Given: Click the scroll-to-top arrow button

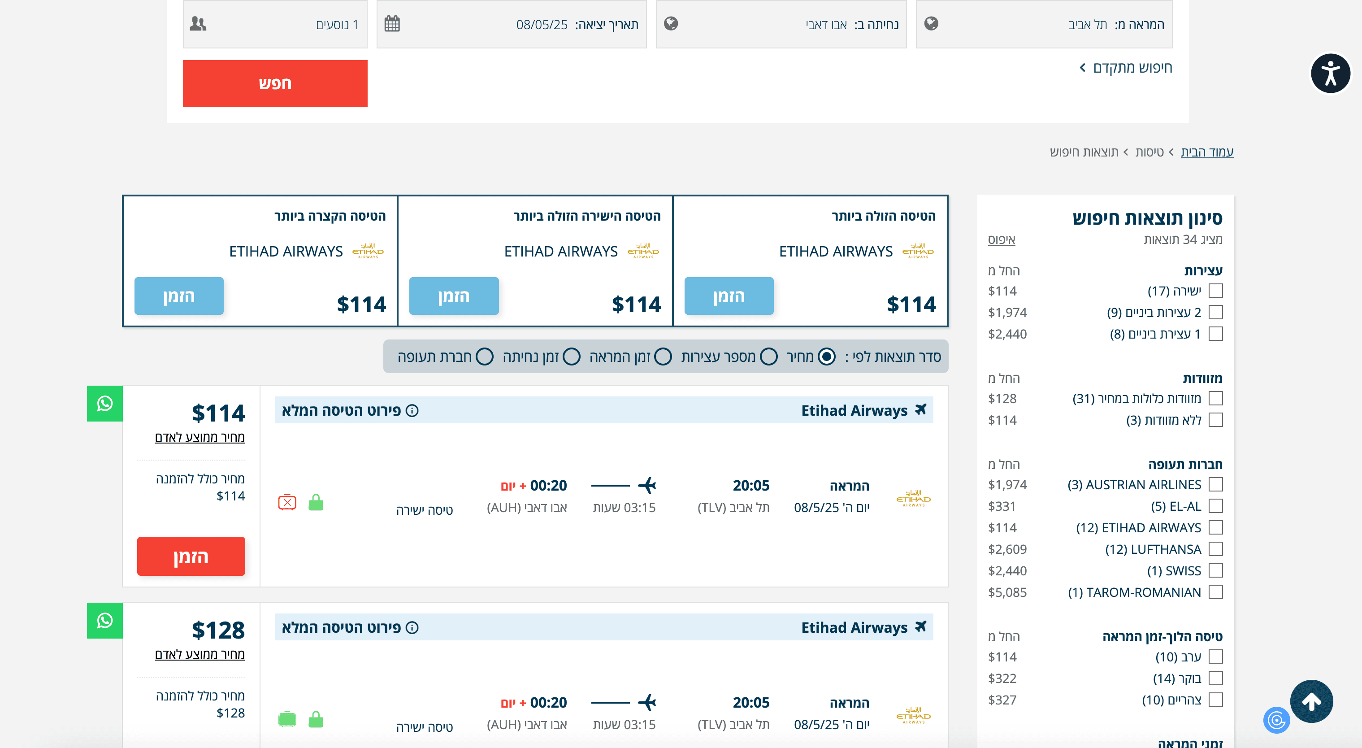Looking at the screenshot, I should [x=1311, y=701].
